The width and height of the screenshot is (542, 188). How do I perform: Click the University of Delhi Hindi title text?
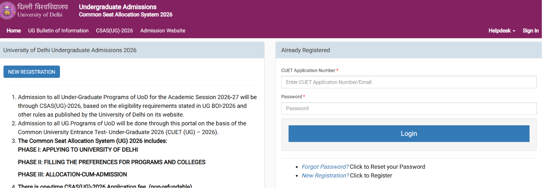[42, 7]
